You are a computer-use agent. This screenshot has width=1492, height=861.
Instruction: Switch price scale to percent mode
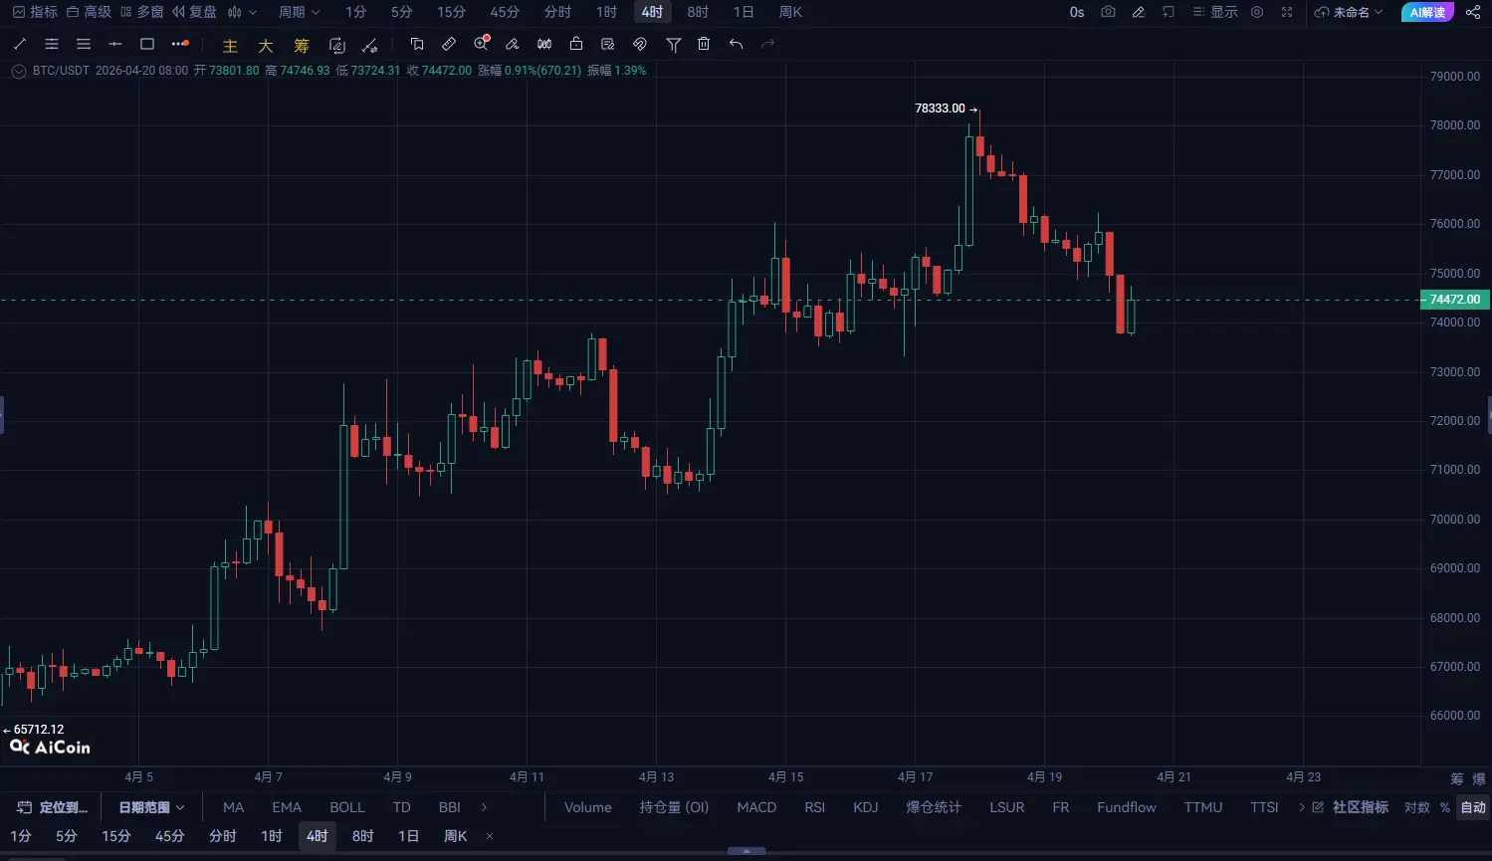pyautogui.click(x=1444, y=807)
